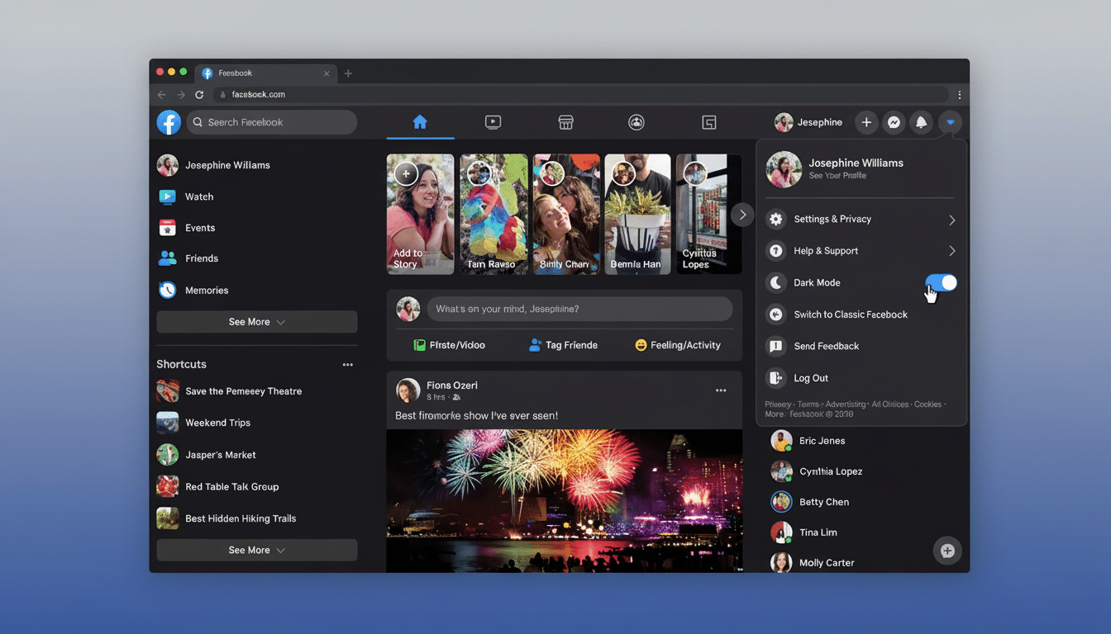Select the Photo/Video composer icon
1111x634 pixels.
click(421, 345)
